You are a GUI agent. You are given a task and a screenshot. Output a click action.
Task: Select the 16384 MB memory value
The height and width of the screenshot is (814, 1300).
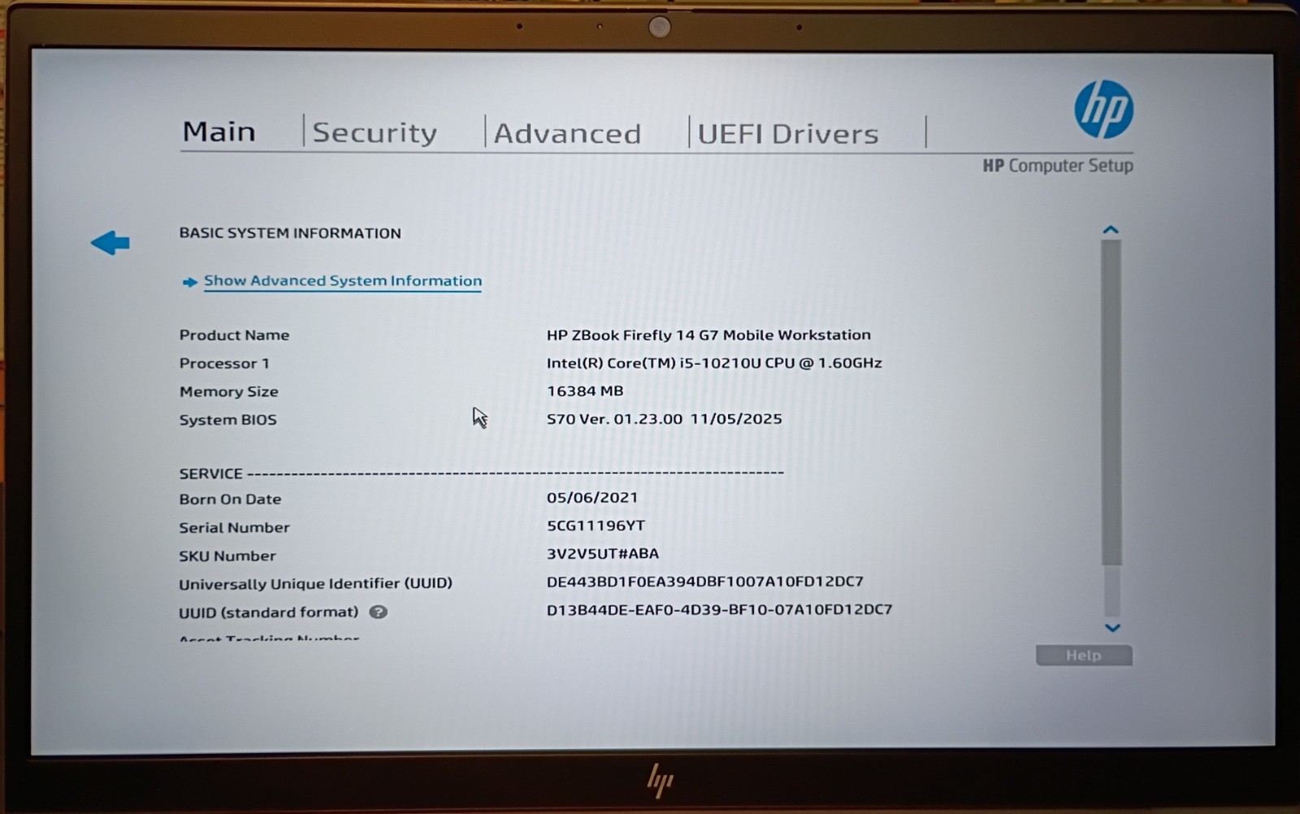pyautogui.click(x=585, y=391)
